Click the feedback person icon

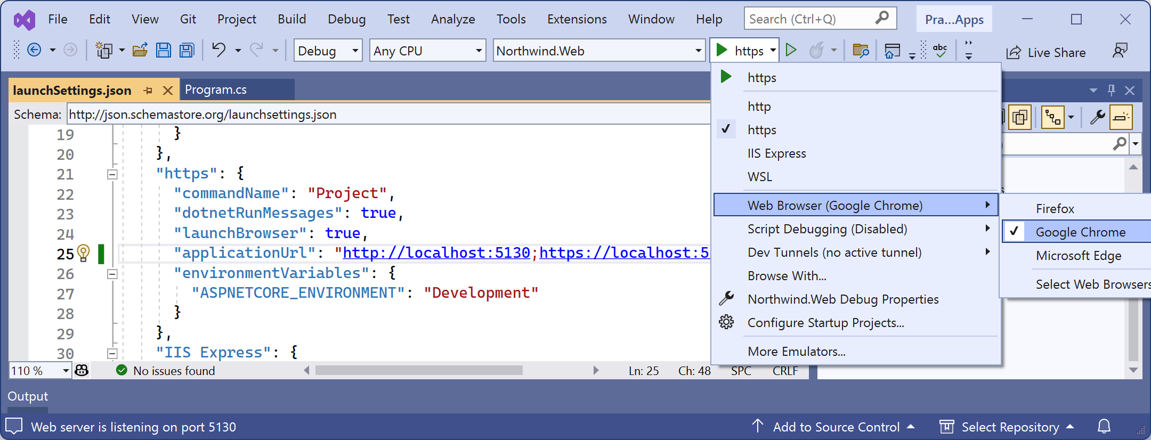click(x=1121, y=51)
